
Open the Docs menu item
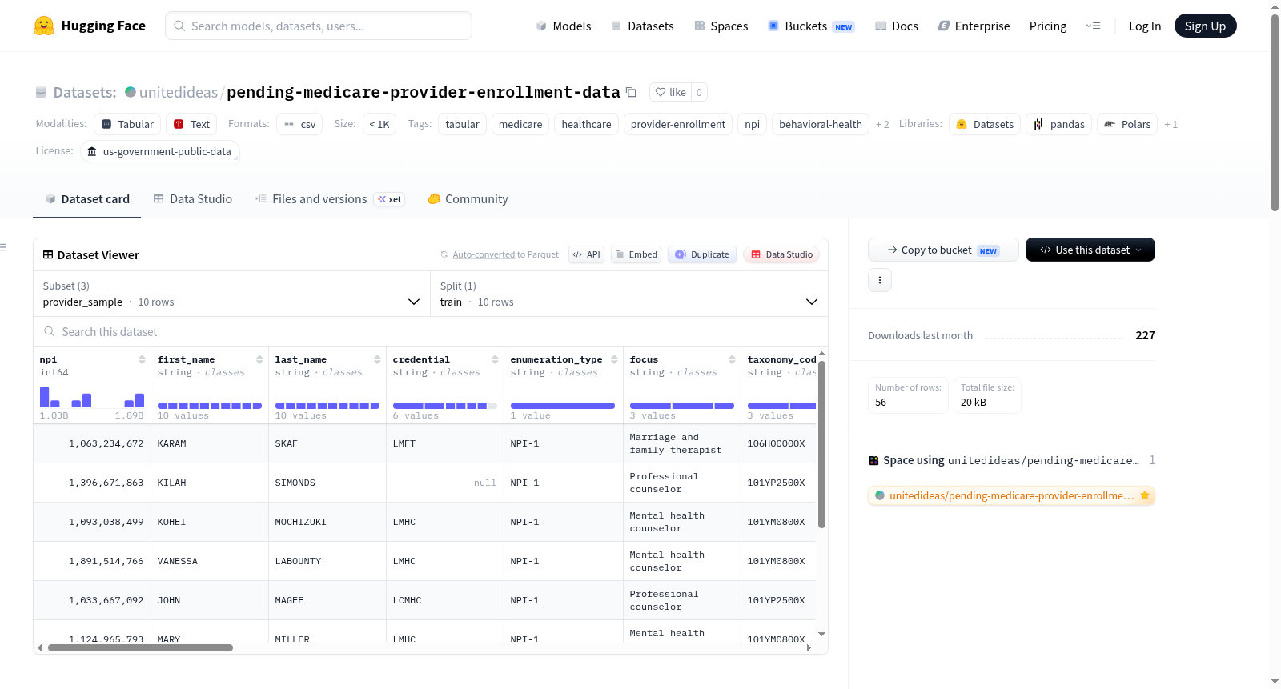[897, 26]
